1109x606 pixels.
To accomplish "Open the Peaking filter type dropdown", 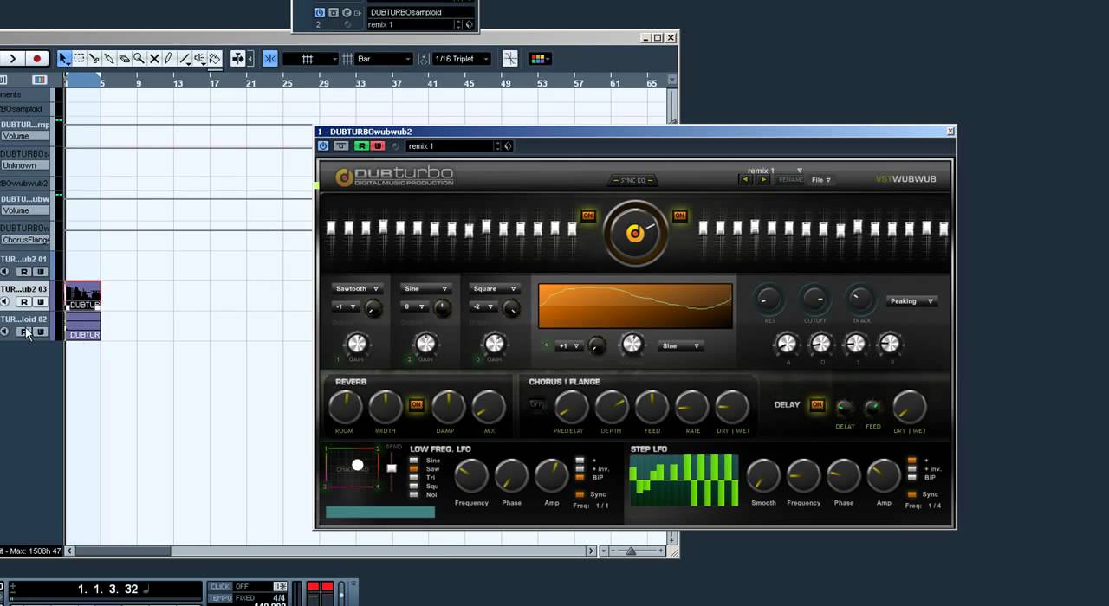I will 911,301.
